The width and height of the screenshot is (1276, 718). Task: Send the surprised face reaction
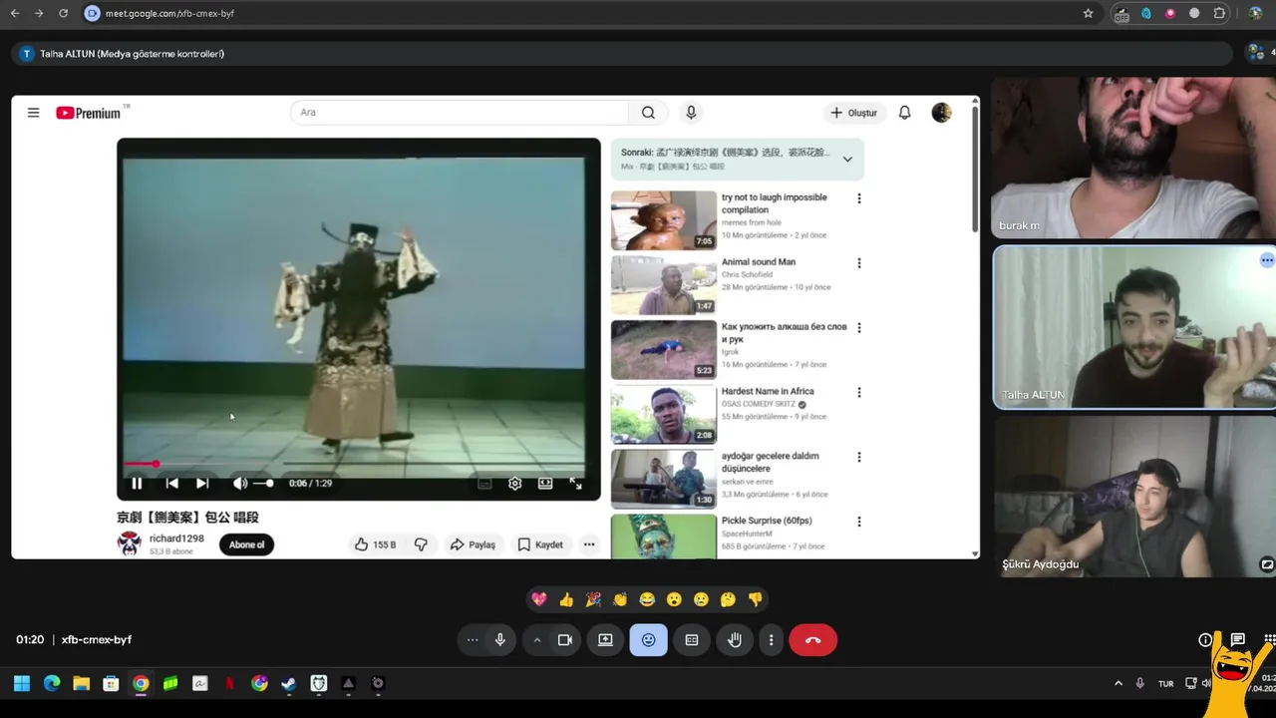(674, 599)
